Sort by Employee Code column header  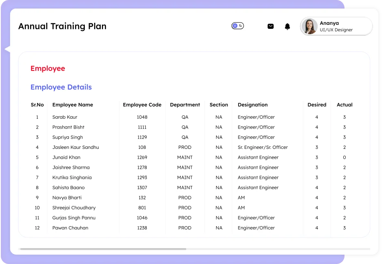[142, 105]
